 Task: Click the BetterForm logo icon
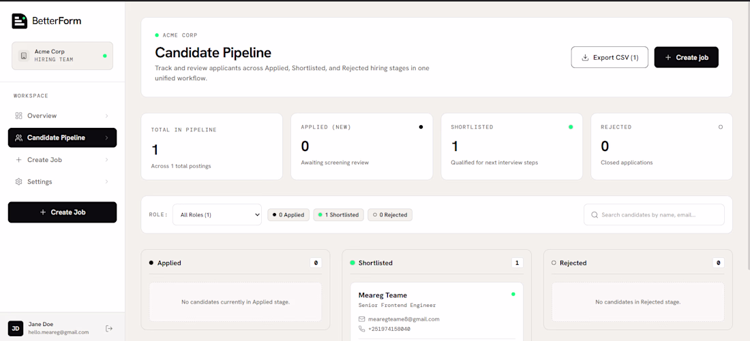(x=20, y=21)
